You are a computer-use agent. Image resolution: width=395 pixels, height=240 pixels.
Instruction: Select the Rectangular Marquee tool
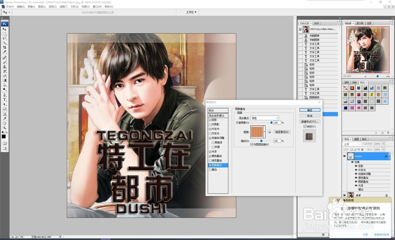click(4, 34)
